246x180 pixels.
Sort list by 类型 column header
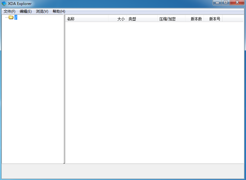pos(142,19)
